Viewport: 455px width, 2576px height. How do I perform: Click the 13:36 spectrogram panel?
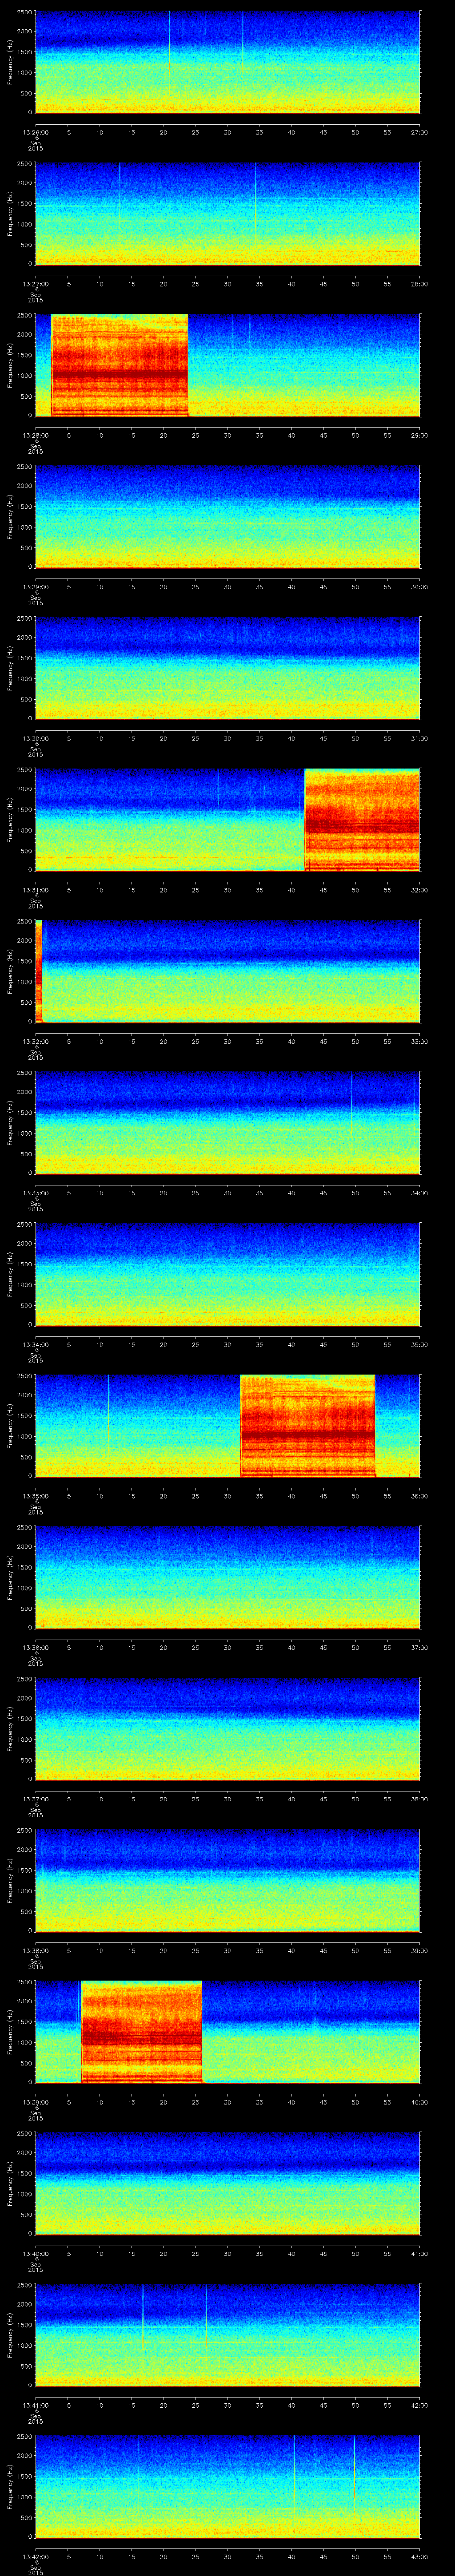(x=227, y=1577)
